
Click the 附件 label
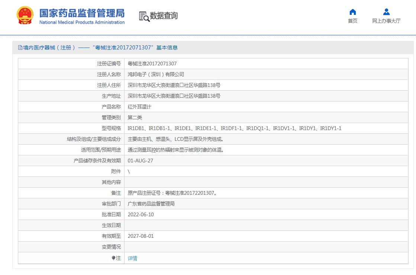(116, 172)
